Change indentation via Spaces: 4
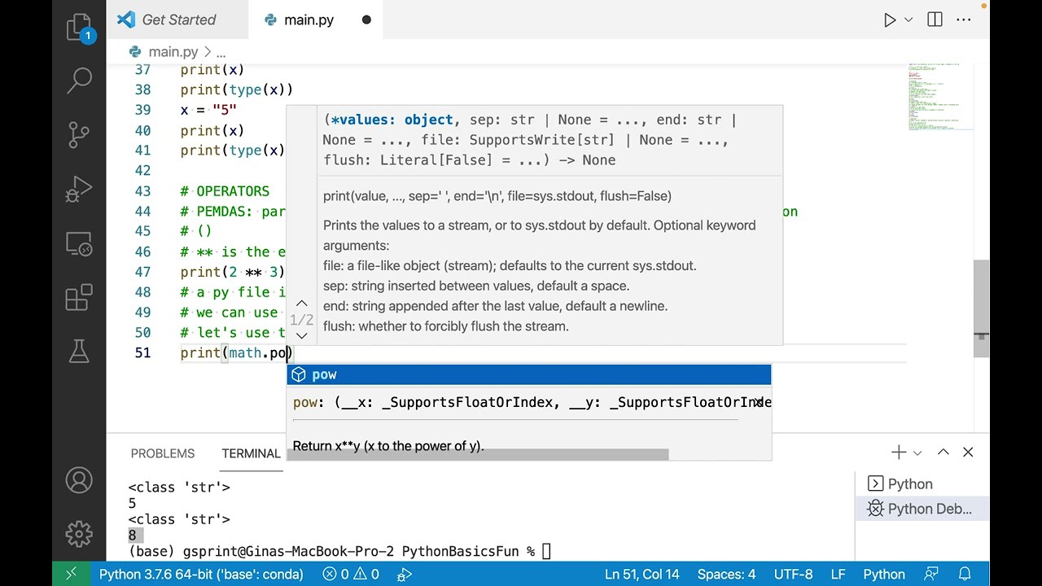This screenshot has height=586, width=1042. tap(726, 574)
